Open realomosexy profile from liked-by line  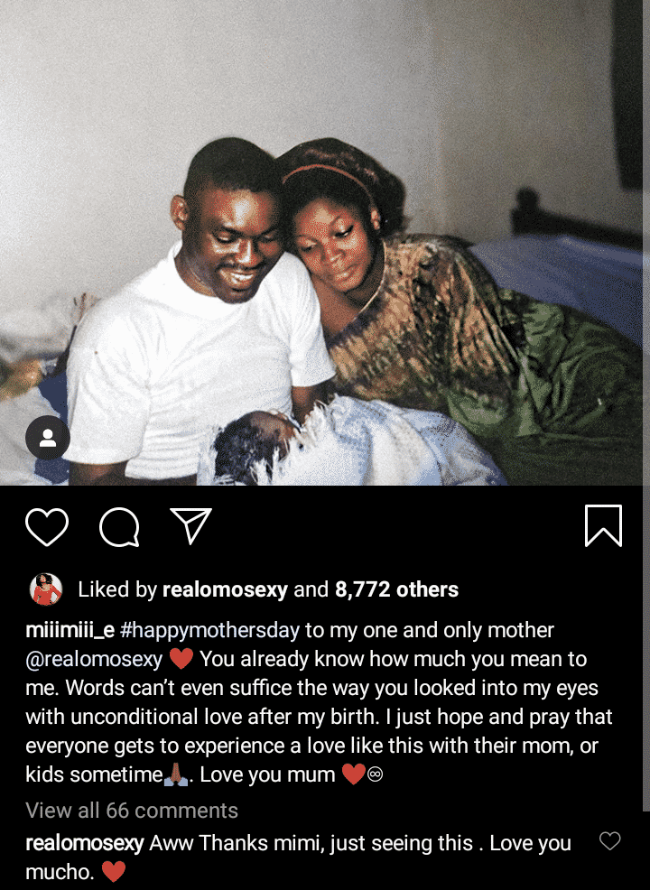click(x=226, y=589)
